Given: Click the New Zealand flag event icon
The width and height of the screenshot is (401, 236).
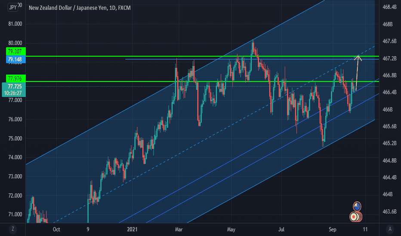Looking at the screenshot, I should pyautogui.click(x=357, y=206).
